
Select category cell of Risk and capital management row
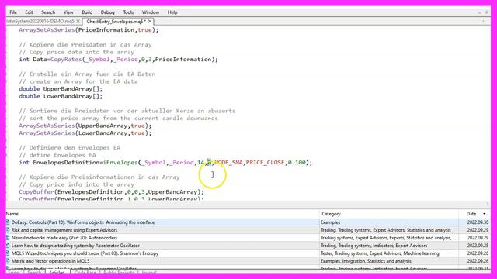coord(385,230)
